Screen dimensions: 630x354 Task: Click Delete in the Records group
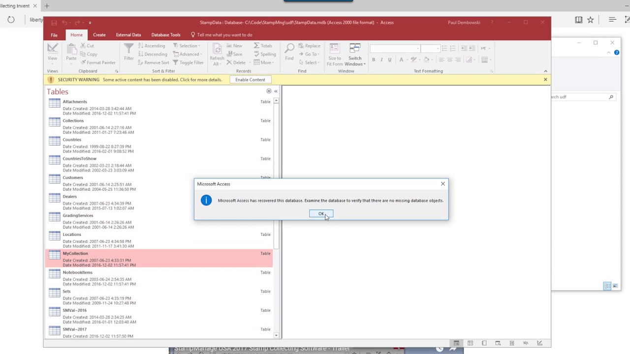[236, 62]
